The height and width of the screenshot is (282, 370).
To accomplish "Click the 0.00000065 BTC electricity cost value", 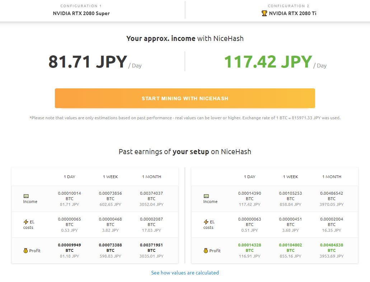I will point(69,222).
